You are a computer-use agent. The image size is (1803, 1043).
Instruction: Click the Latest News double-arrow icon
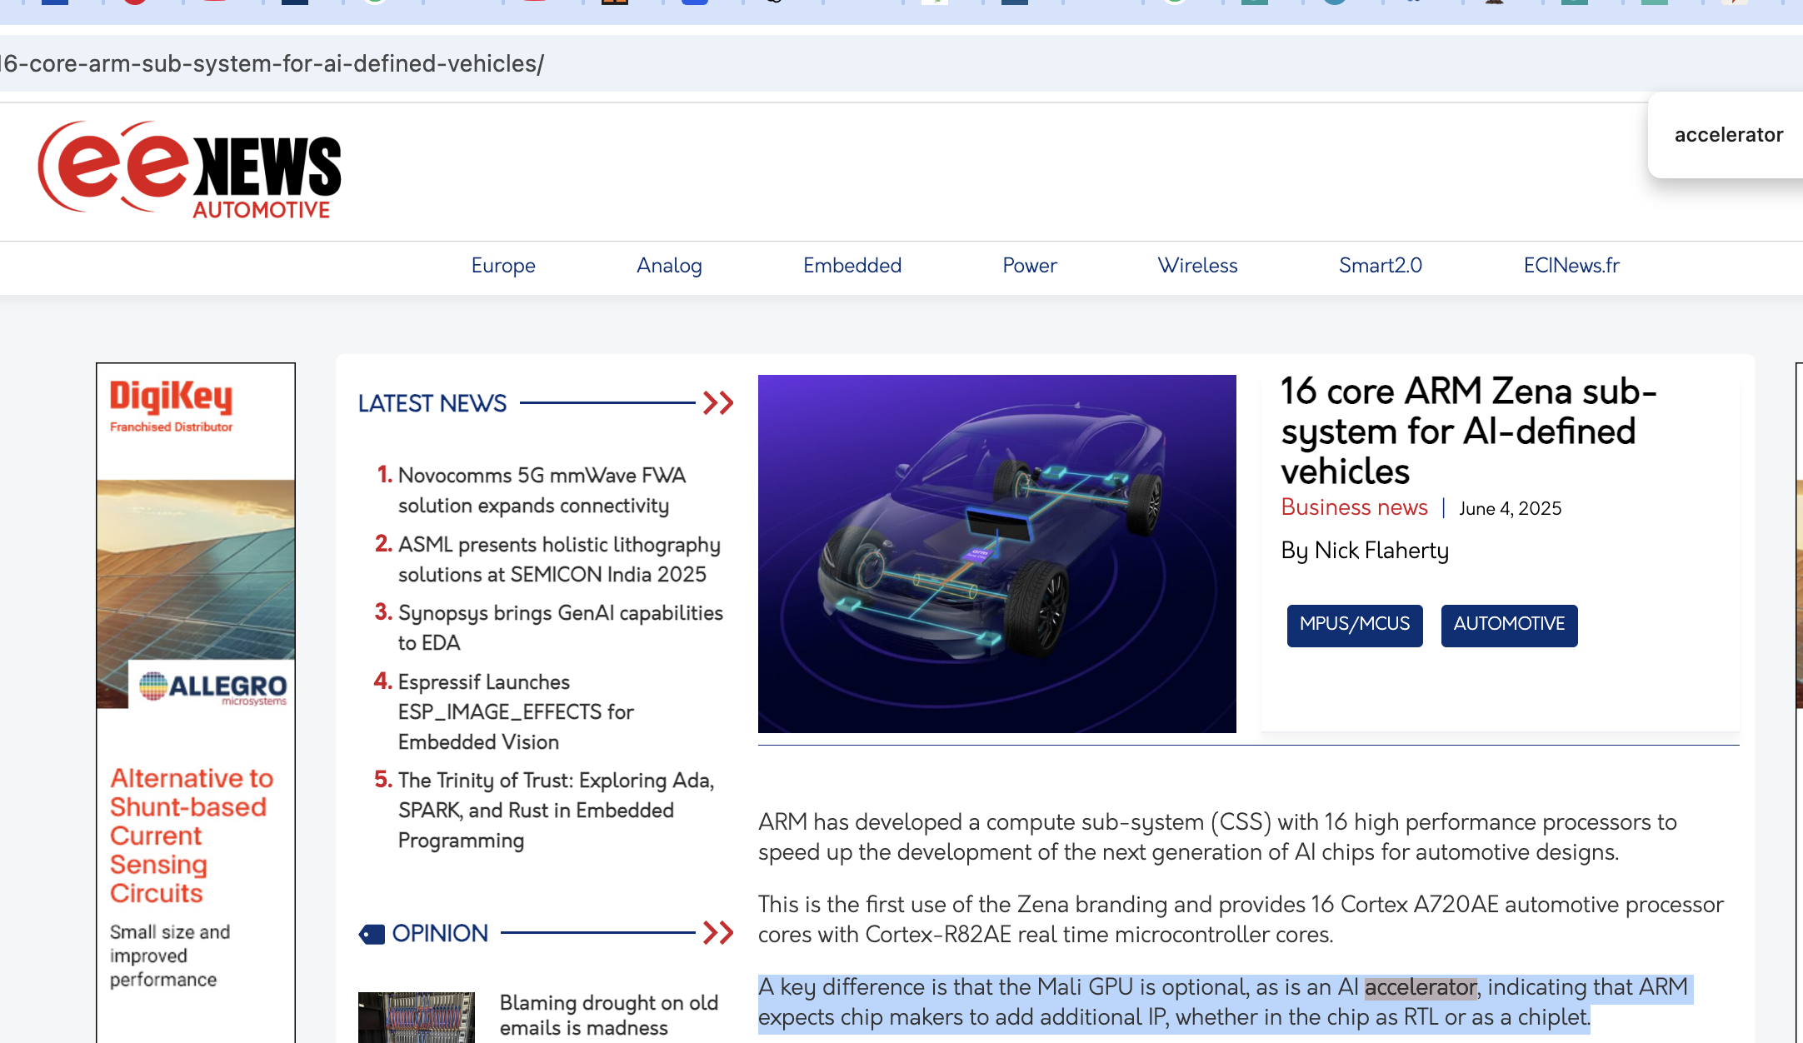718,403
